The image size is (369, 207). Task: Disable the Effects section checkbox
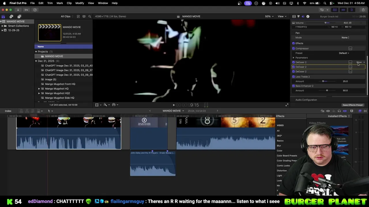pyautogui.click(x=293, y=43)
